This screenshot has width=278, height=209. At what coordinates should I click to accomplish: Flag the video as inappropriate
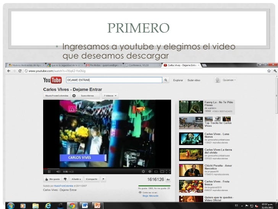click(103, 179)
